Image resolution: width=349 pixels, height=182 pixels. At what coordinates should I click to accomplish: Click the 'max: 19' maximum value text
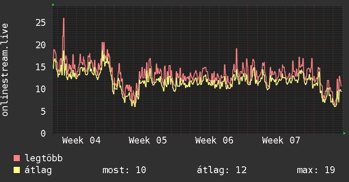click(316, 170)
